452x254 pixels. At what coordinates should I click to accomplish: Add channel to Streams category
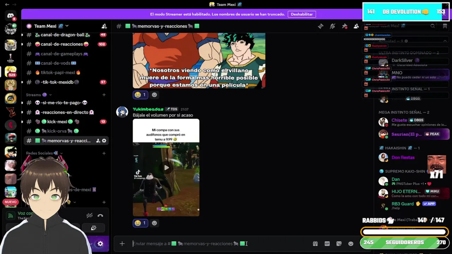tap(104, 95)
